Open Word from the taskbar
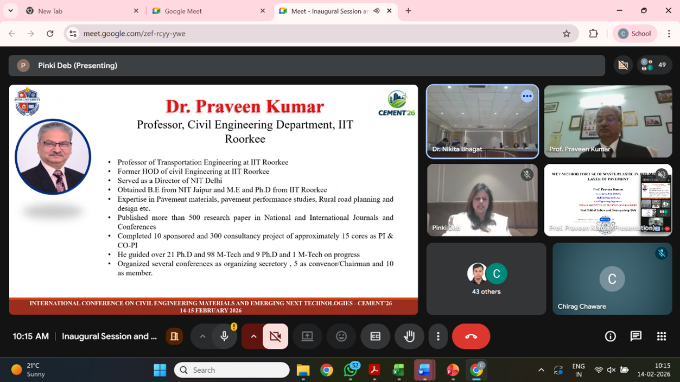Screen dimensions: 680x382 pos(423,370)
